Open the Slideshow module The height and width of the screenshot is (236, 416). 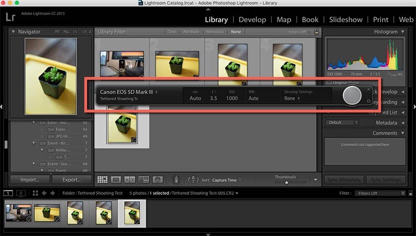tap(346, 19)
